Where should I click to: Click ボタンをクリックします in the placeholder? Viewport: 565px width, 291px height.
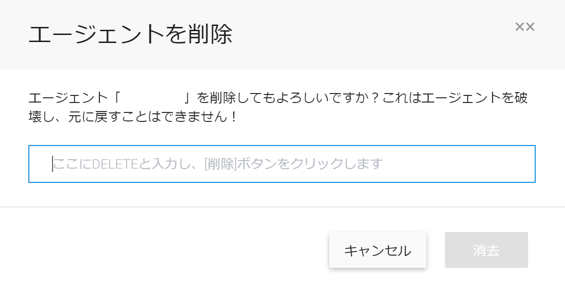[x=309, y=164]
